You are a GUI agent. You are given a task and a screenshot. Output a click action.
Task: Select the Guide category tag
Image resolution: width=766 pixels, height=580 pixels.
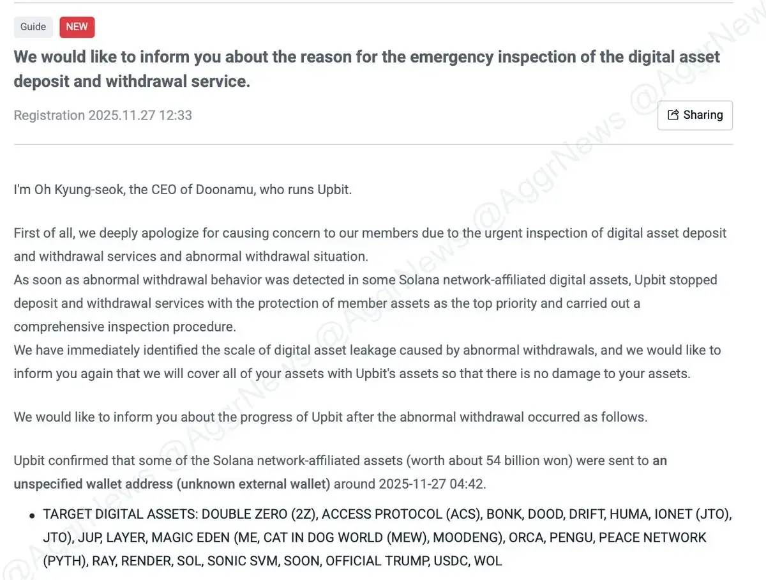click(x=33, y=27)
